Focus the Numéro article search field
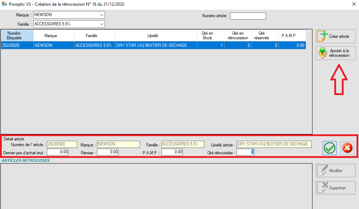Image resolution: width=359 pixels, height=209 pixels. click(248, 16)
